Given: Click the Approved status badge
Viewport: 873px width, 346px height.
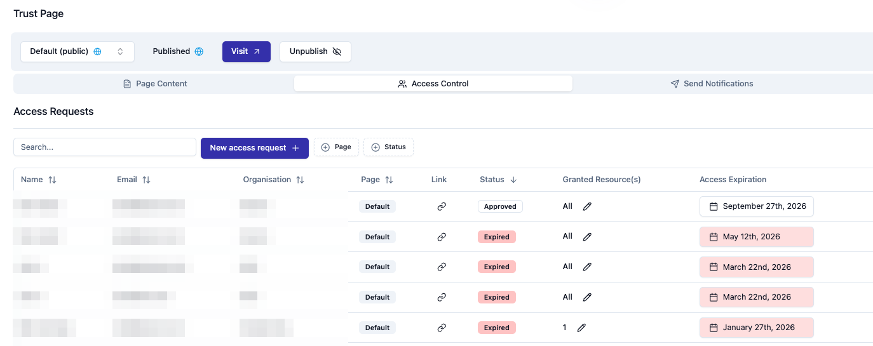Looking at the screenshot, I should [x=500, y=206].
